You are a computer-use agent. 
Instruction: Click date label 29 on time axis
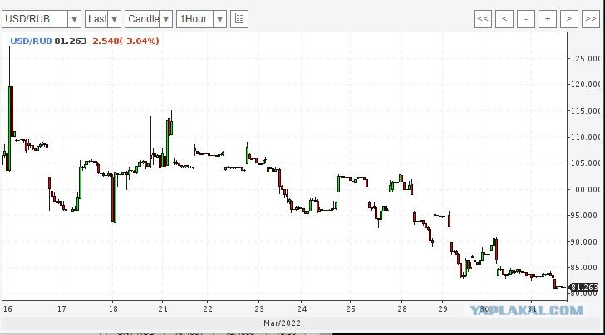click(443, 308)
